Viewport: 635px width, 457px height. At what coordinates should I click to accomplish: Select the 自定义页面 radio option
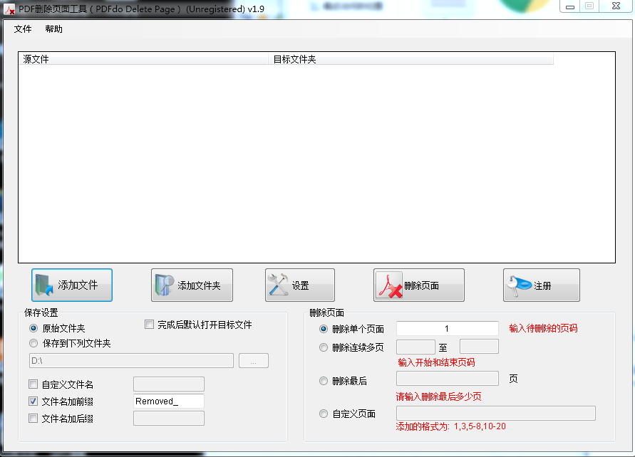coord(324,414)
